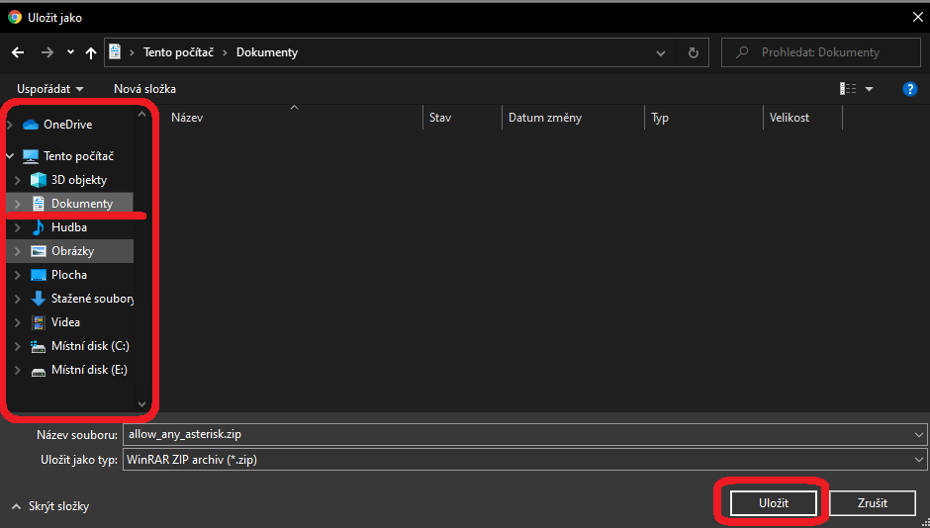Open Hudba folder in the sidebar
The height and width of the screenshot is (528, 930).
pyautogui.click(x=69, y=227)
